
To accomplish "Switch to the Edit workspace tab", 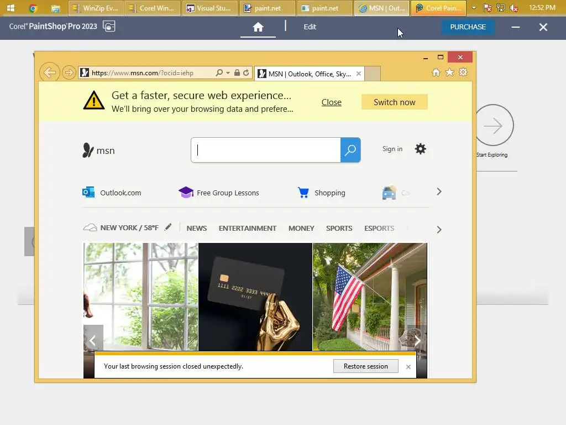I will (x=310, y=27).
